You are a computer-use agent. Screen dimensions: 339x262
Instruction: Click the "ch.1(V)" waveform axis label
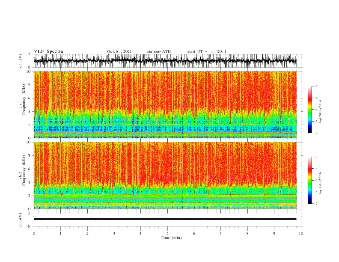[x=21, y=61]
